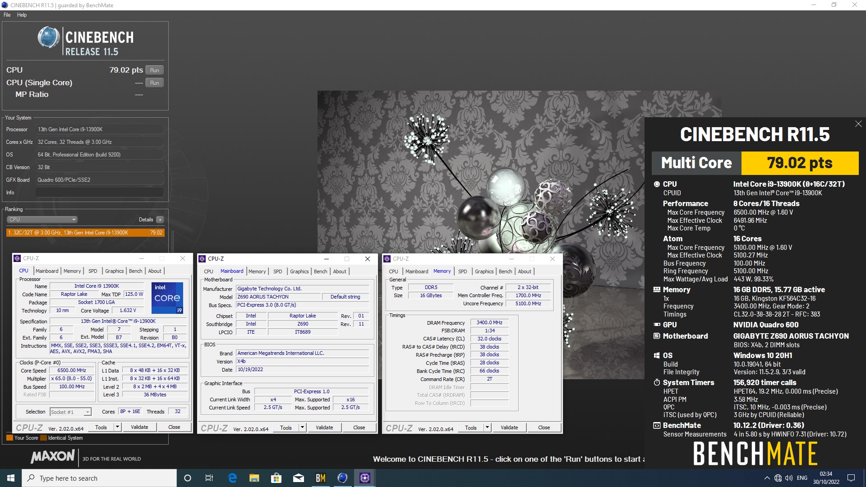Click the Your Score orange legend swatch
The width and height of the screenshot is (866, 487).
[9, 437]
